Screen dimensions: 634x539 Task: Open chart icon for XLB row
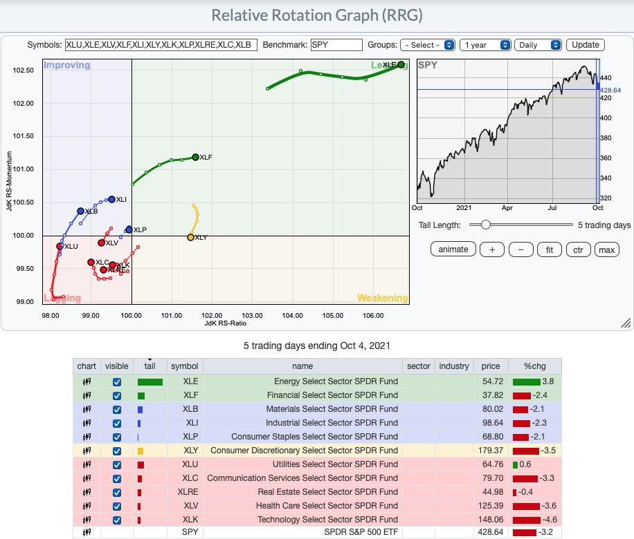pos(87,409)
